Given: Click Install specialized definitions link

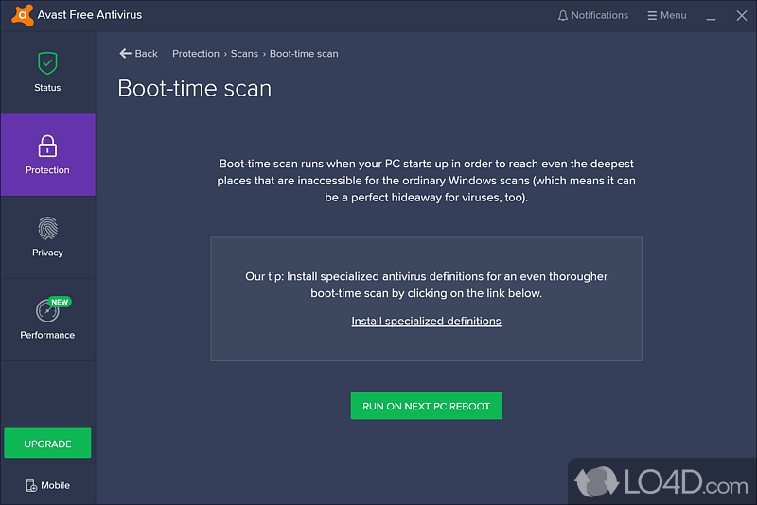Looking at the screenshot, I should click(427, 322).
